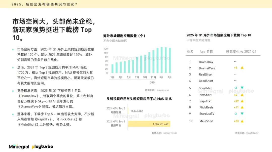Click the 2025 年 Q1 下载榜 Top 10 title
272x152 pixels.
tap(219, 35)
